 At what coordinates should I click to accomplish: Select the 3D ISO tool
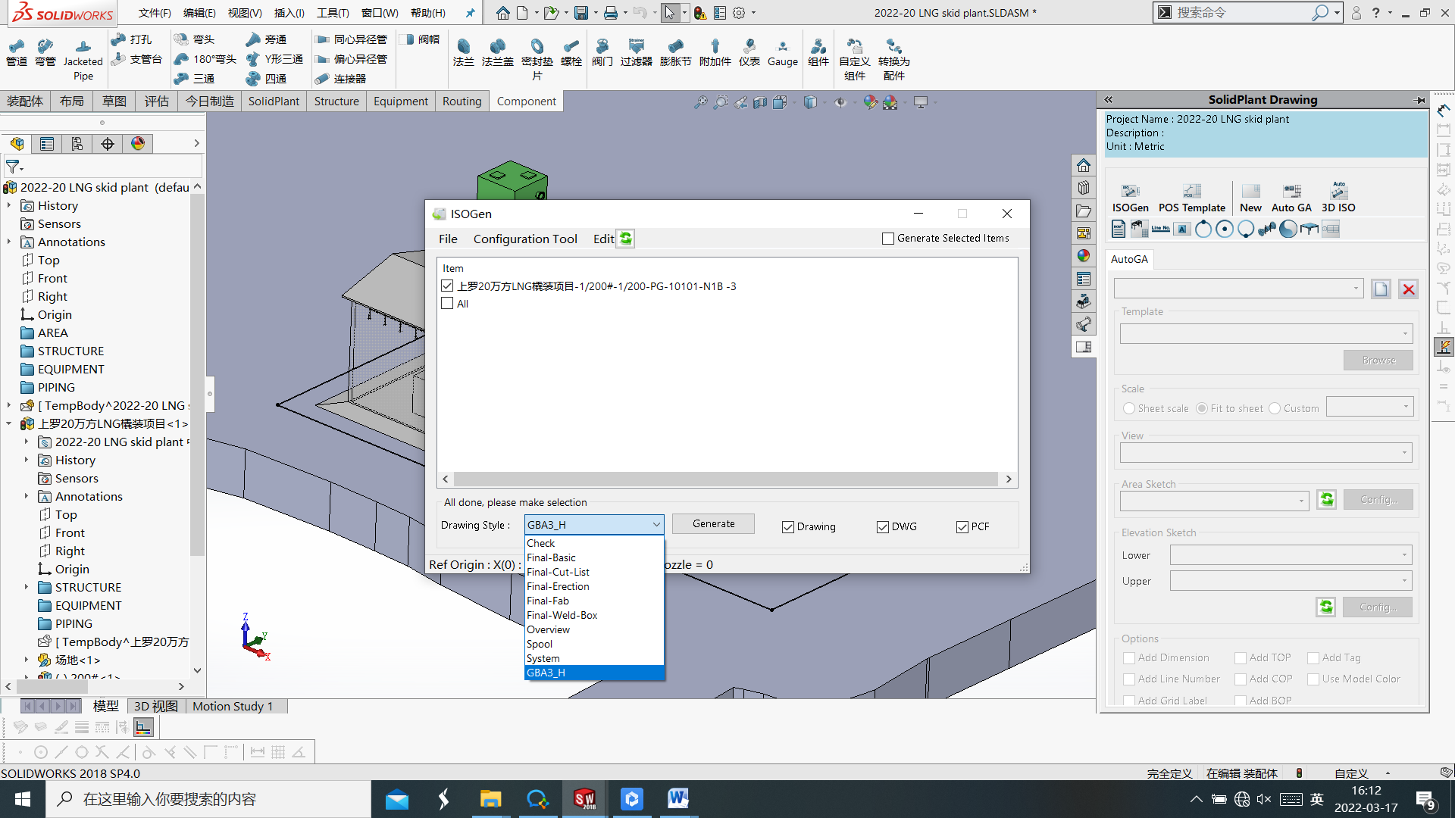point(1338,198)
